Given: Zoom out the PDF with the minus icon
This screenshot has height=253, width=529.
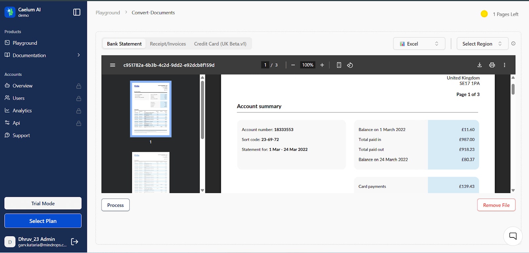Looking at the screenshot, I should click(293, 65).
